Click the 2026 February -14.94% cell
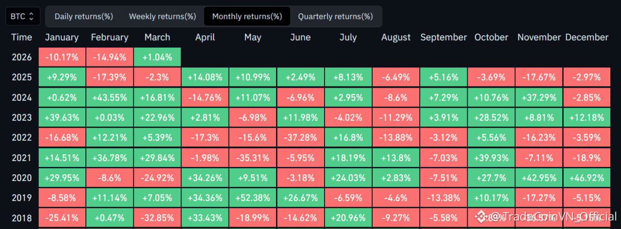Screen dimensions: 621x229 click(109, 57)
